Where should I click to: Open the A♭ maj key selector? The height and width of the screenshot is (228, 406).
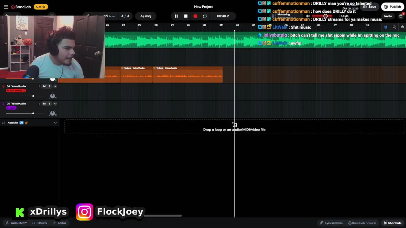[146, 16]
